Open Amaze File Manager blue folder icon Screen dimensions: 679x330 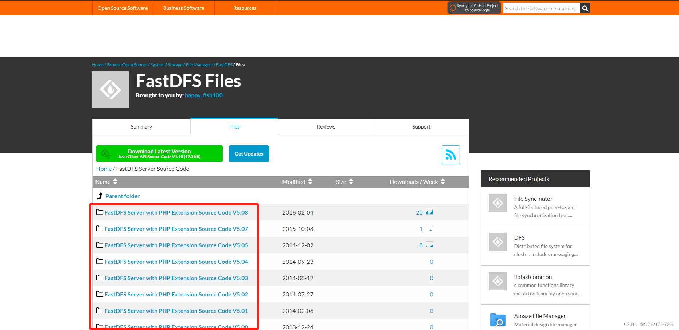point(498,320)
